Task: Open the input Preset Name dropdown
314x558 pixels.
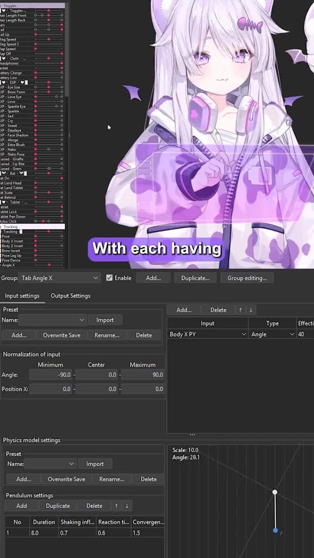Action: click(x=53, y=320)
